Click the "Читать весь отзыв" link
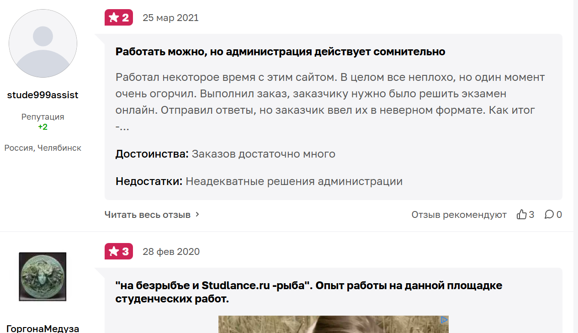578x333 pixels. coord(147,215)
